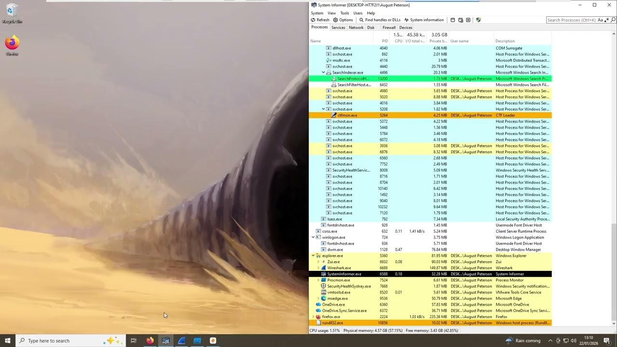
Task: Open System information from toolbar
Action: click(424, 20)
